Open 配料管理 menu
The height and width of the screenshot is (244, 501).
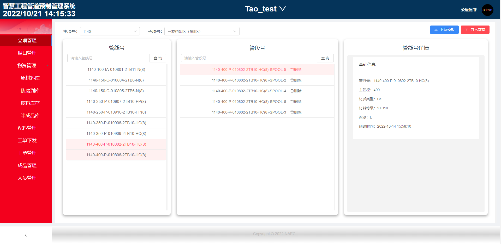click(26, 128)
